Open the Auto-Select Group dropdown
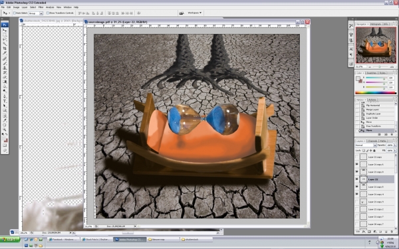 point(41,13)
